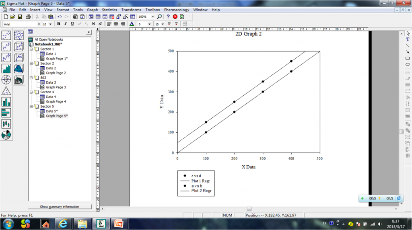Collapse Section 4 in notebook tree
This screenshot has height=230, width=412.
click(31, 92)
